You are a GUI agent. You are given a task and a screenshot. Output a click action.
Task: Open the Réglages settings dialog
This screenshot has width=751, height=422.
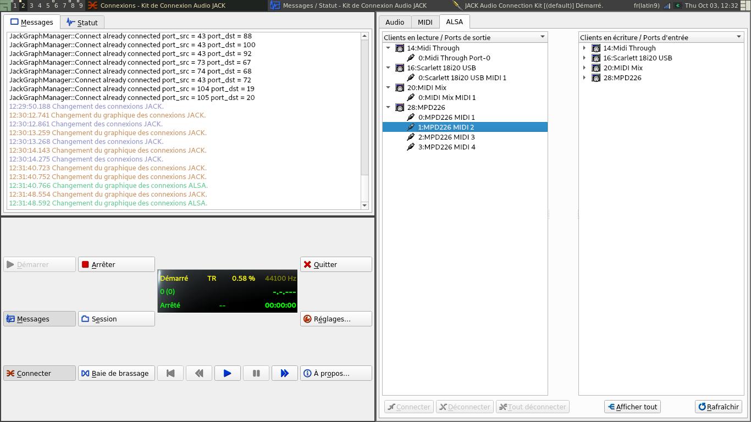tap(336, 319)
